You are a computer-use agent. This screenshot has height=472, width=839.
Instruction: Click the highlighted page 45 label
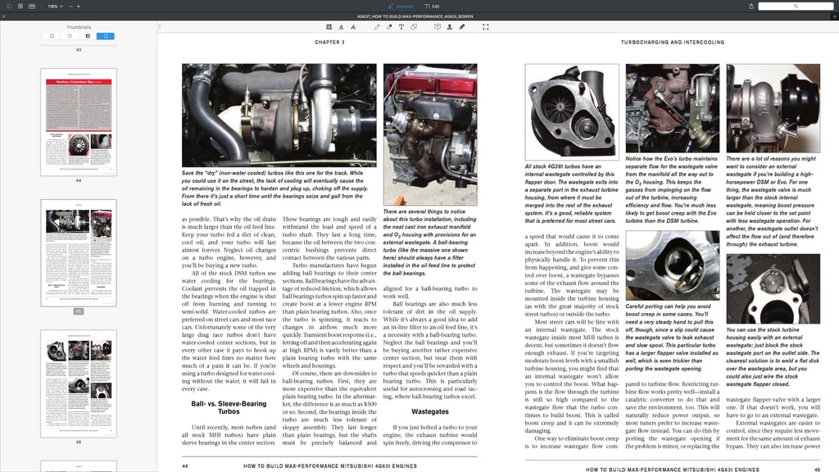click(x=79, y=311)
